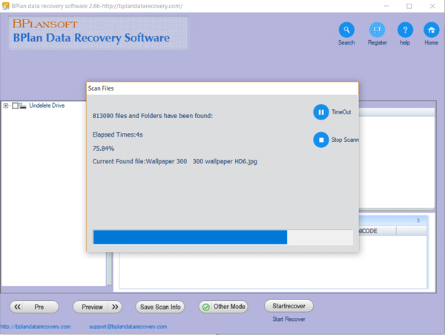Go to Home using house icon
The width and height of the screenshot is (445, 335).
[431, 30]
